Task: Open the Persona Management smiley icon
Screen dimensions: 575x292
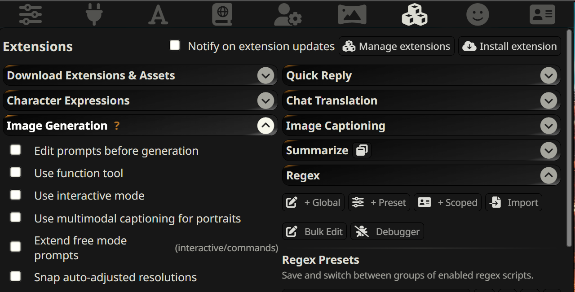Action: click(478, 14)
